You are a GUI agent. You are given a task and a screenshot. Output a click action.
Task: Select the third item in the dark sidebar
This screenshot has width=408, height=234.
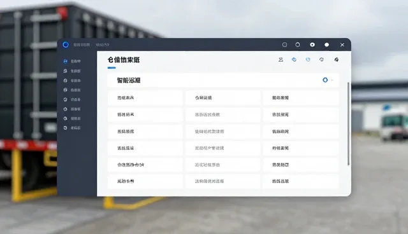[72, 81]
